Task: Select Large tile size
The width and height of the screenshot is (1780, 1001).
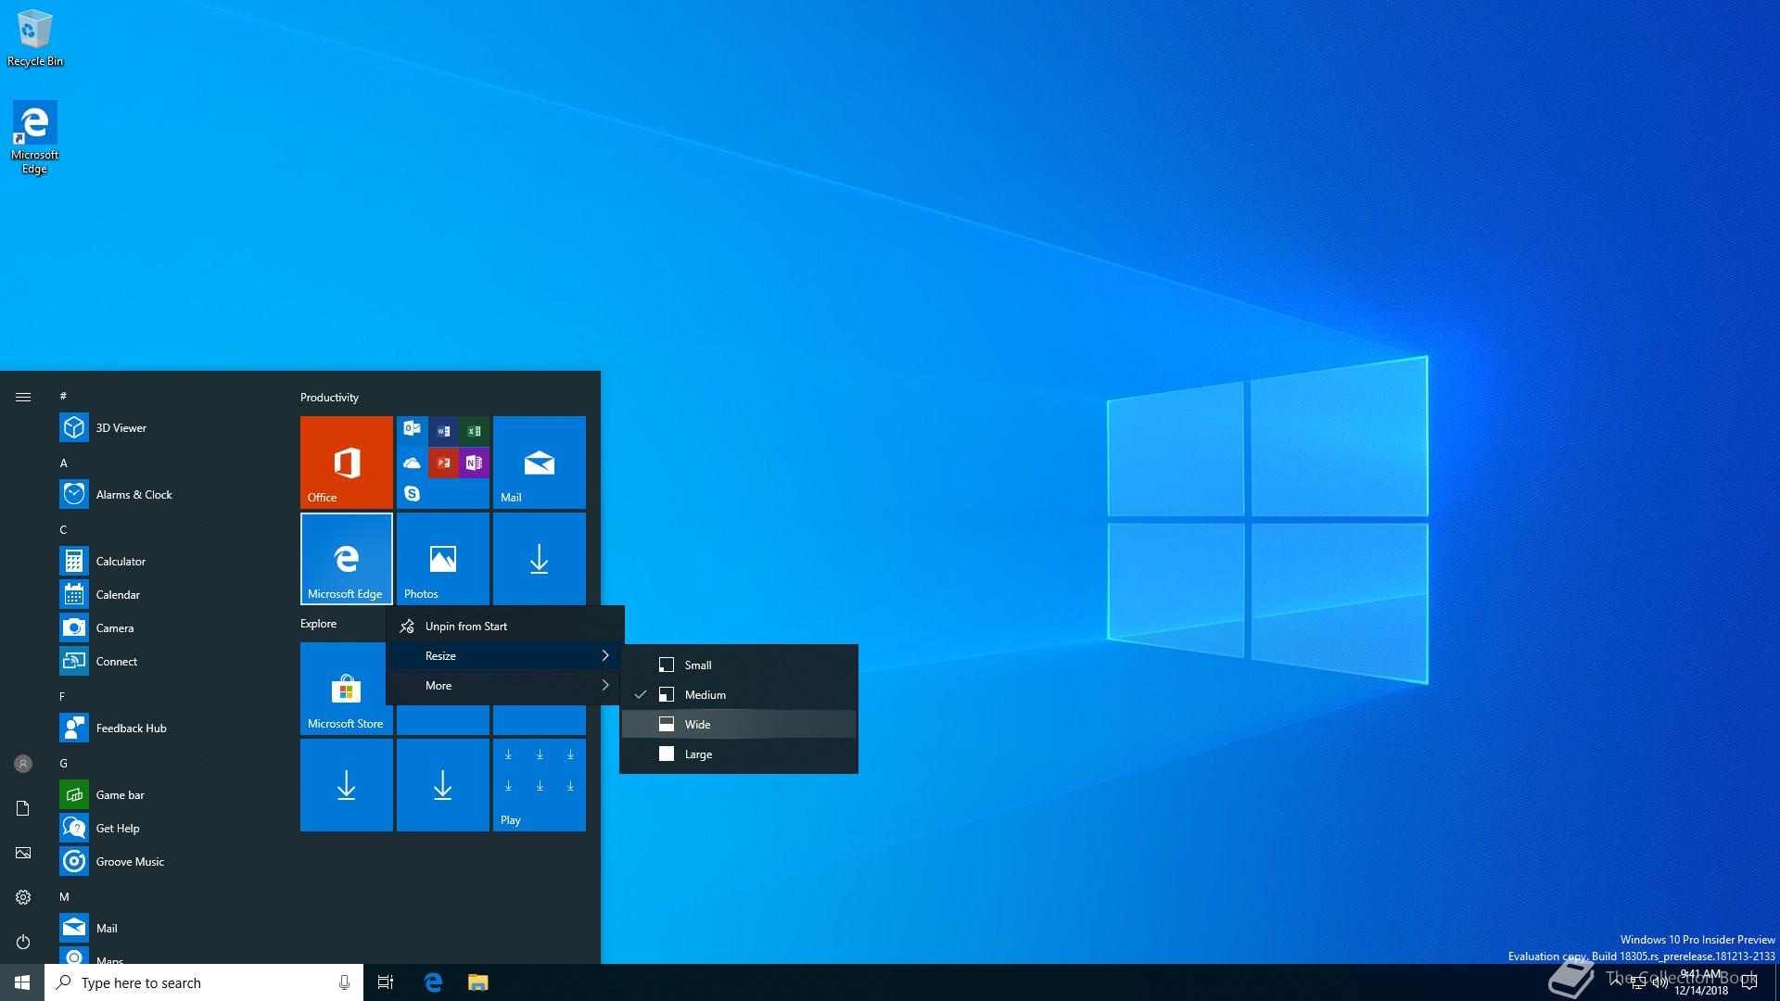Action: [x=698, y=754]
